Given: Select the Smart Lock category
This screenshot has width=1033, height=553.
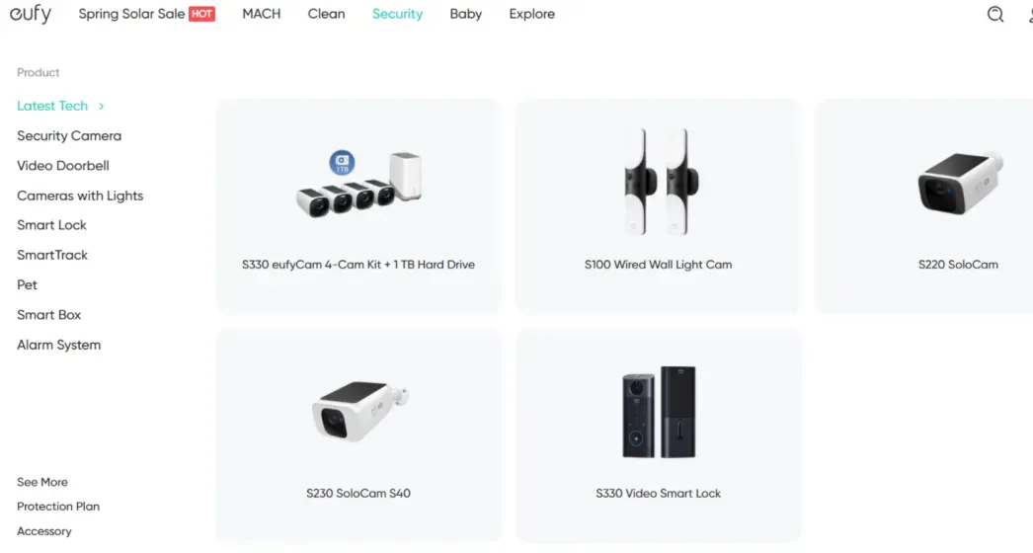Looking at the screenshot, I should coord(51,225).
